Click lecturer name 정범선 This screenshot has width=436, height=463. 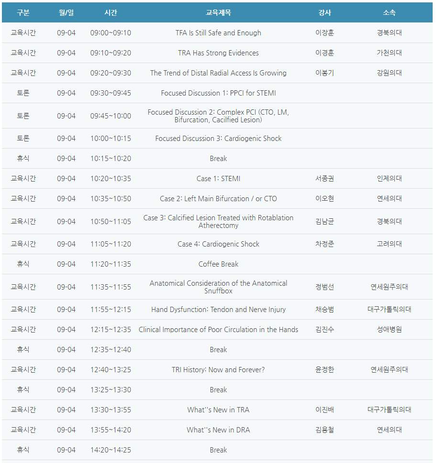point(324,287)
